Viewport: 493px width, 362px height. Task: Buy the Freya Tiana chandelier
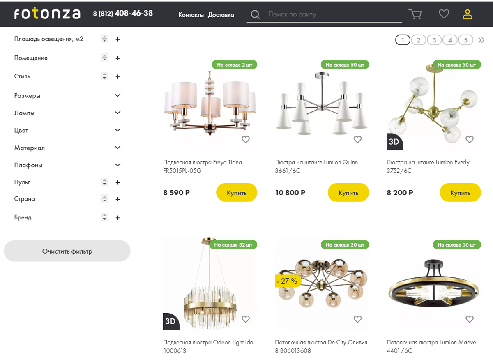[237, 192]
